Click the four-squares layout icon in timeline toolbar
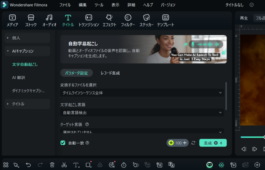 coord(6,165)
